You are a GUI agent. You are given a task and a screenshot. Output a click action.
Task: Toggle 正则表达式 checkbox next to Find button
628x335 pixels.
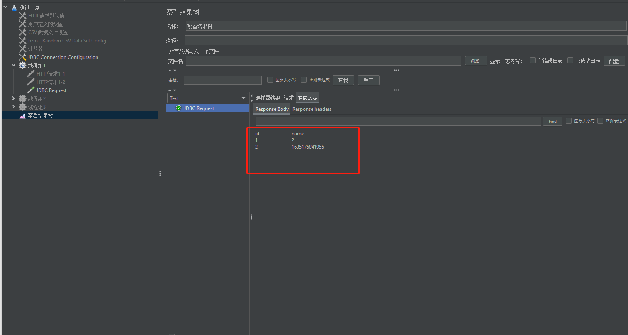(600, 121)
